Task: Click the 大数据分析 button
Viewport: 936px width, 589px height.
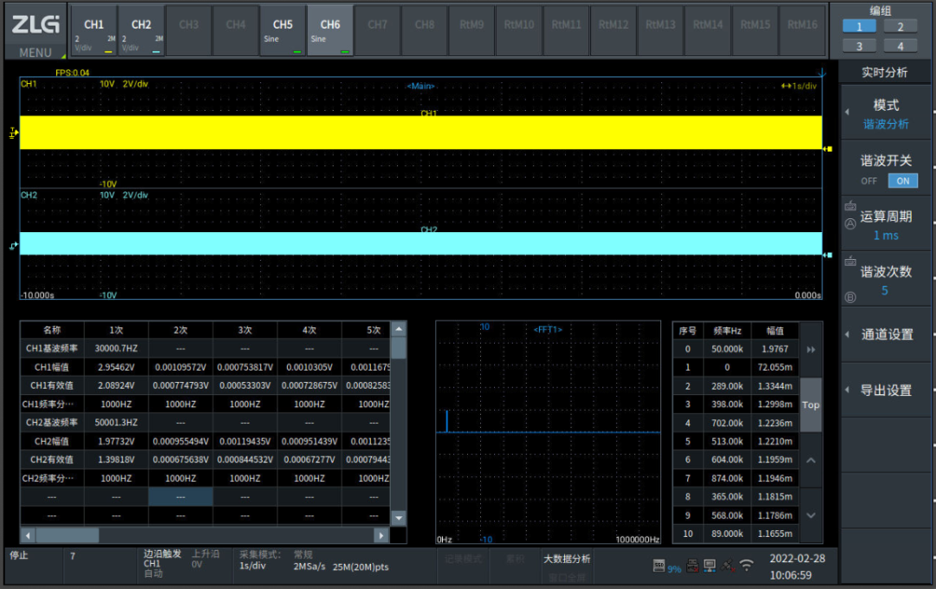Action: tap(566, 559)
